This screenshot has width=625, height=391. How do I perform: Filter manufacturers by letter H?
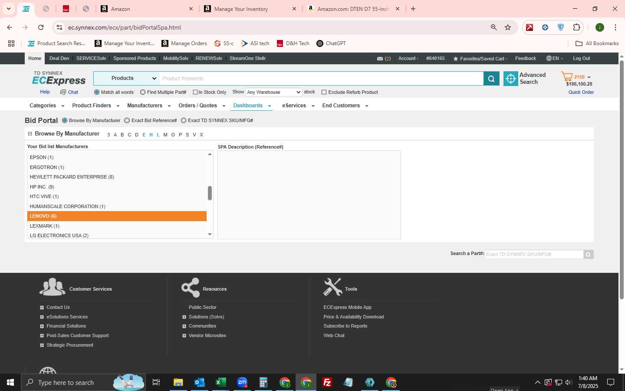[151, 135]
